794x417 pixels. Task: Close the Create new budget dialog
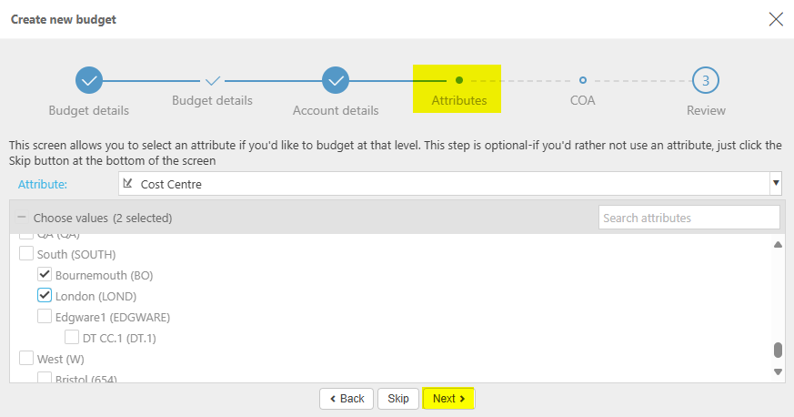click(x=776, y=19)
